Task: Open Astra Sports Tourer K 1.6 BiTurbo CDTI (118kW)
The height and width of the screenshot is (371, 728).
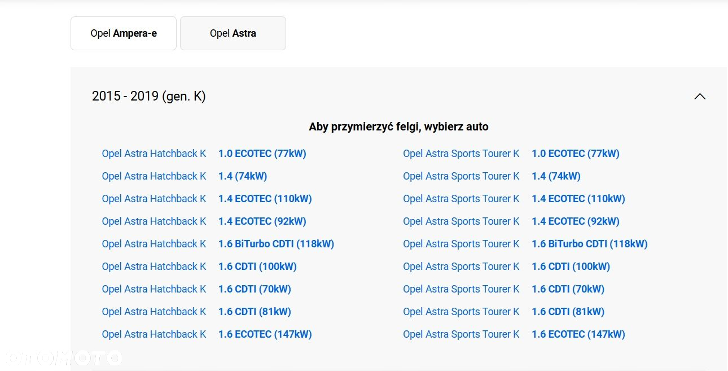Action: tap(525, 244)
